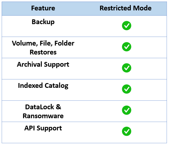Click the Archival Support green checkmark
This screenshot has height=145, width=169.
point(127,68)
